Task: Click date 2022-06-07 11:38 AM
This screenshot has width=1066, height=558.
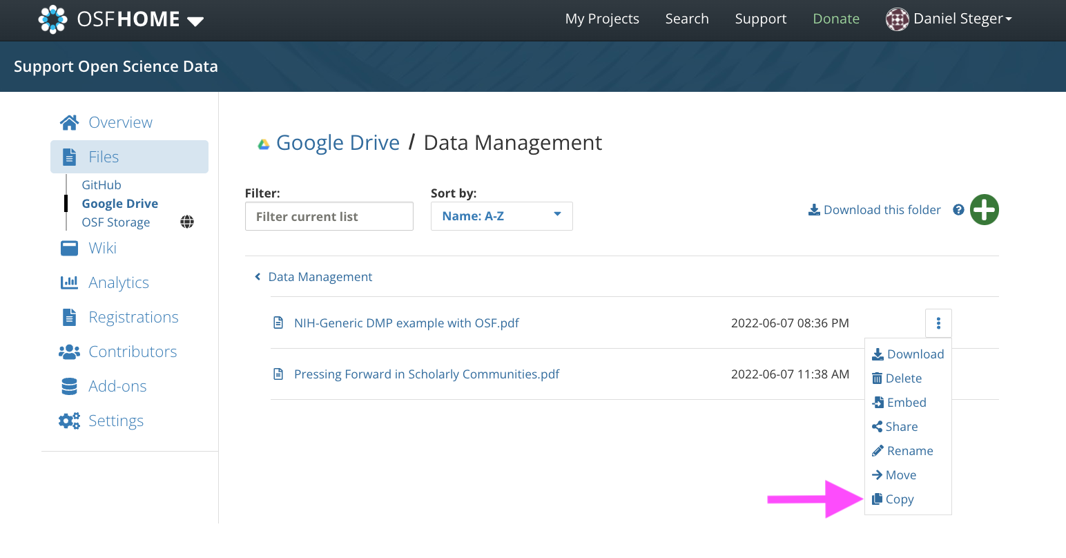Action: [790, 374]
